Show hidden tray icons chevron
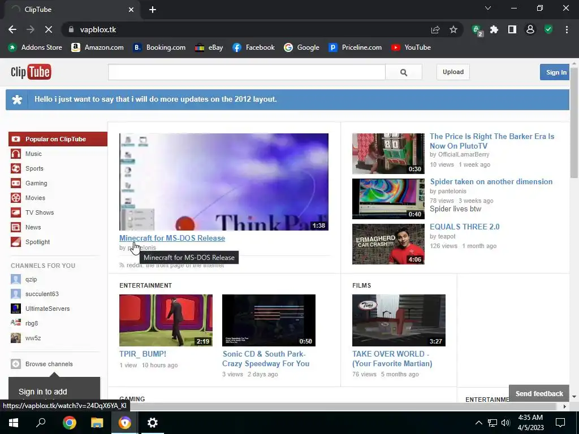 tap(478, 423)
